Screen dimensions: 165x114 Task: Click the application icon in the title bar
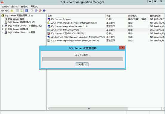pos(2,2)
